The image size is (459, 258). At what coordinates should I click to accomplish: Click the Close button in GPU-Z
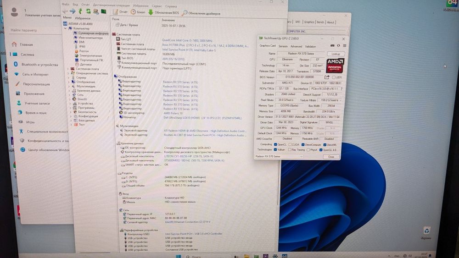tap(331, 157)
